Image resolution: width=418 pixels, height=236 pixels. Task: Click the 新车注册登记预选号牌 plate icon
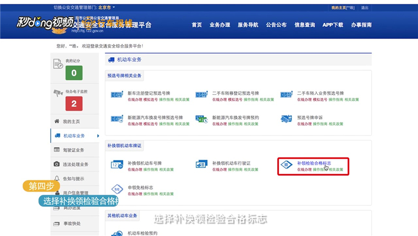pyautogui.click(x=117, y=95)
